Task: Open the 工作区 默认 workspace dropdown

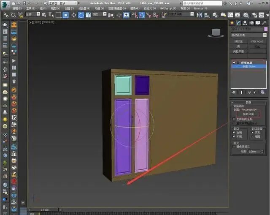Action: pyautogui.click(x=63, y=3)
